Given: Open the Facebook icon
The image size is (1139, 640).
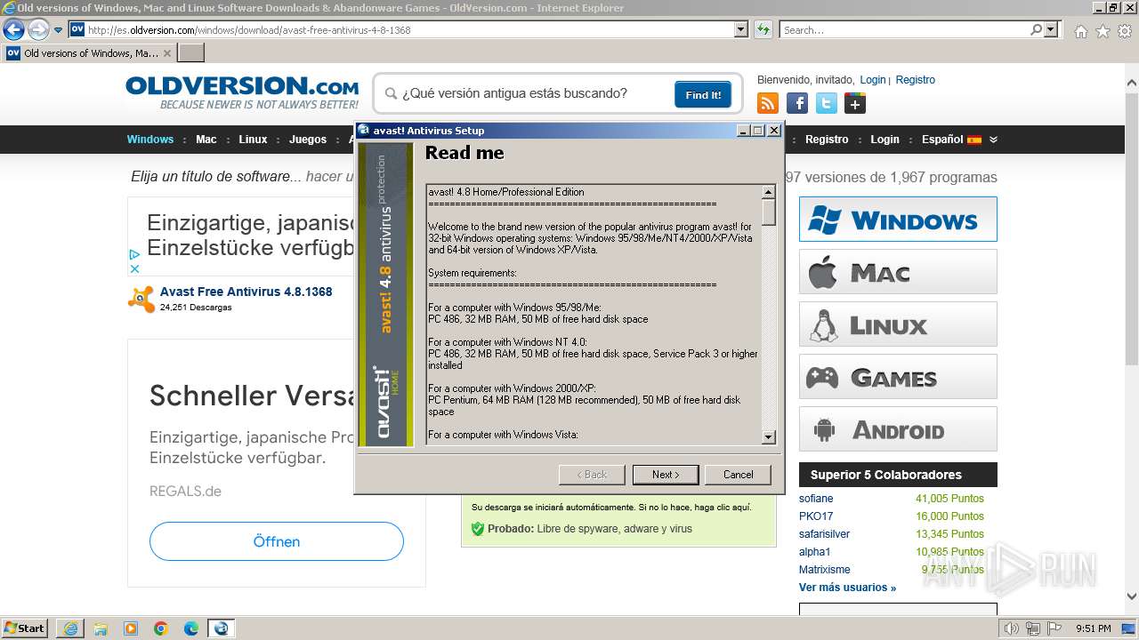Looking at the screenshot, I should click(797, 103).
